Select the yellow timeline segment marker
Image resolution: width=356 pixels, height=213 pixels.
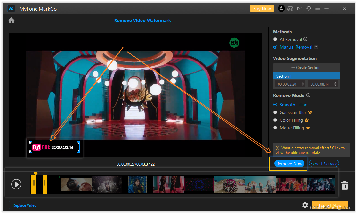click(x=39, y=184)
